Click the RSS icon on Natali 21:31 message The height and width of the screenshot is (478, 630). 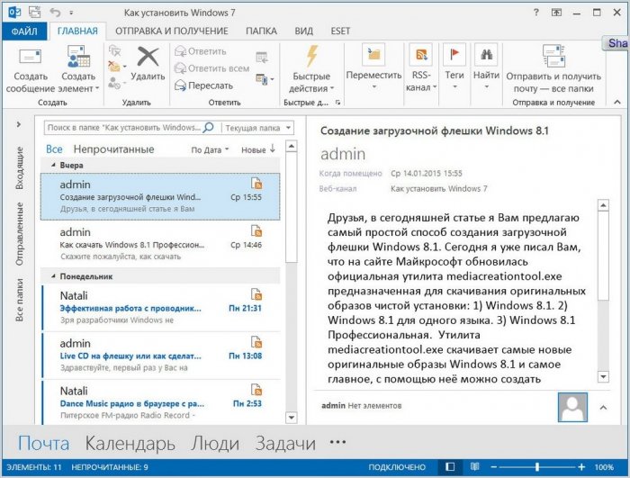click(256, 294)
